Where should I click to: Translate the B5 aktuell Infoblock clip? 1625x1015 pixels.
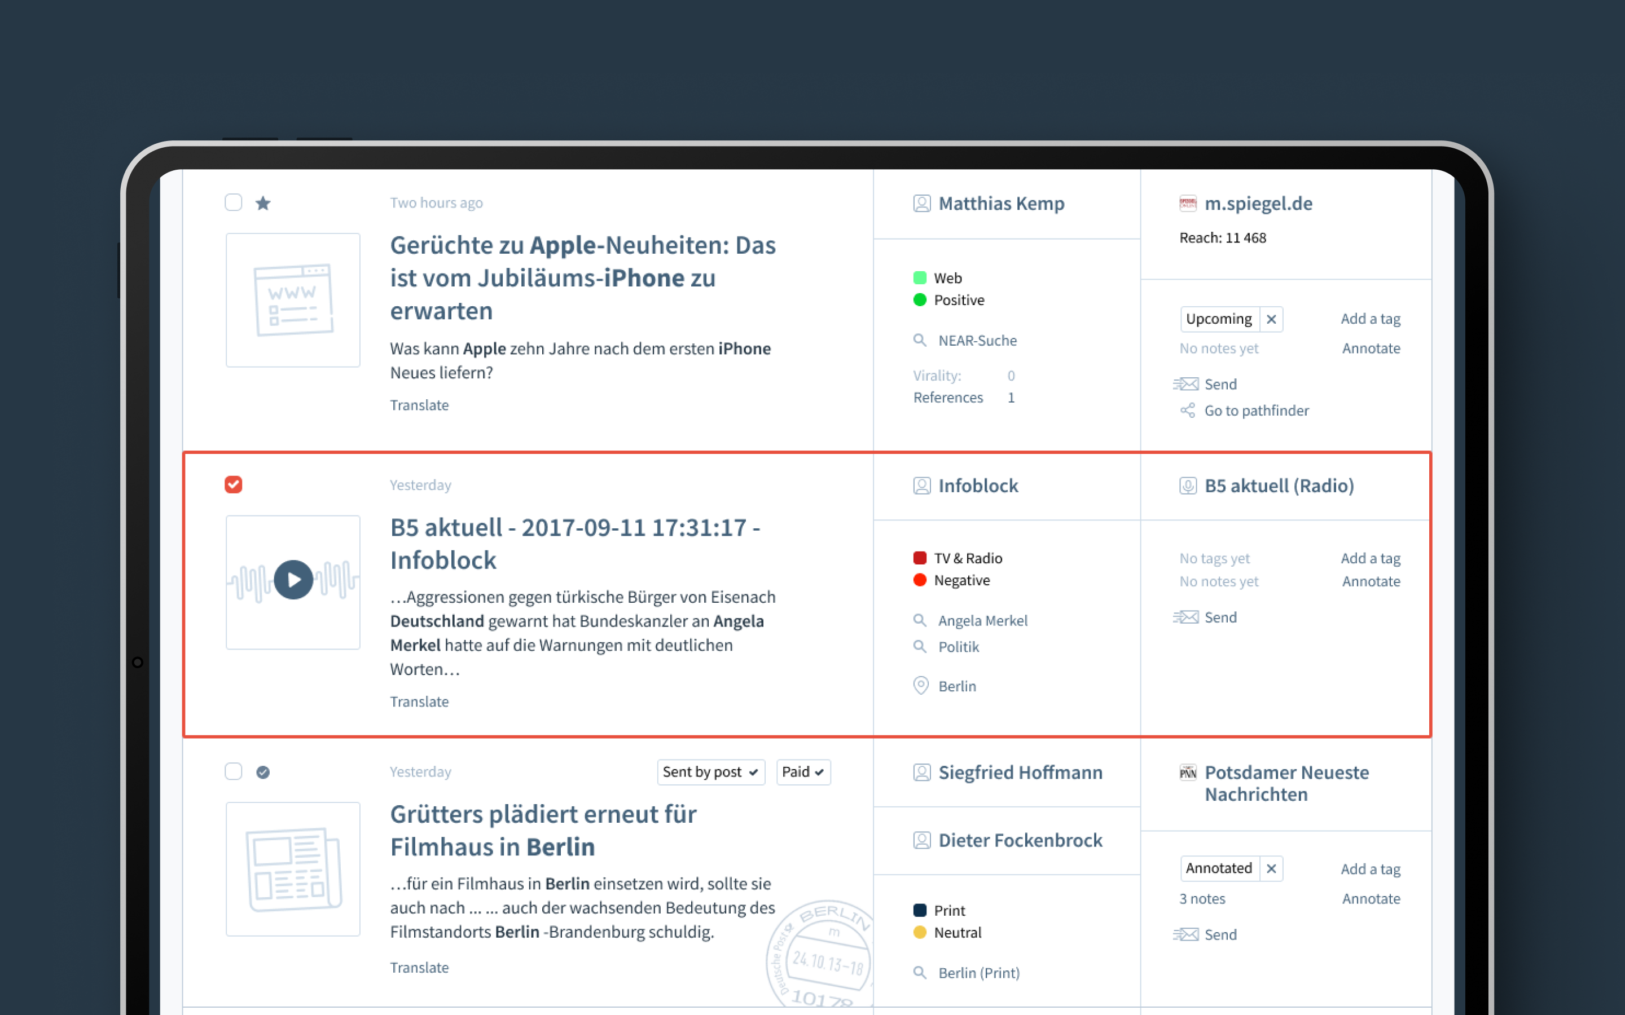[x=419, y=701]
